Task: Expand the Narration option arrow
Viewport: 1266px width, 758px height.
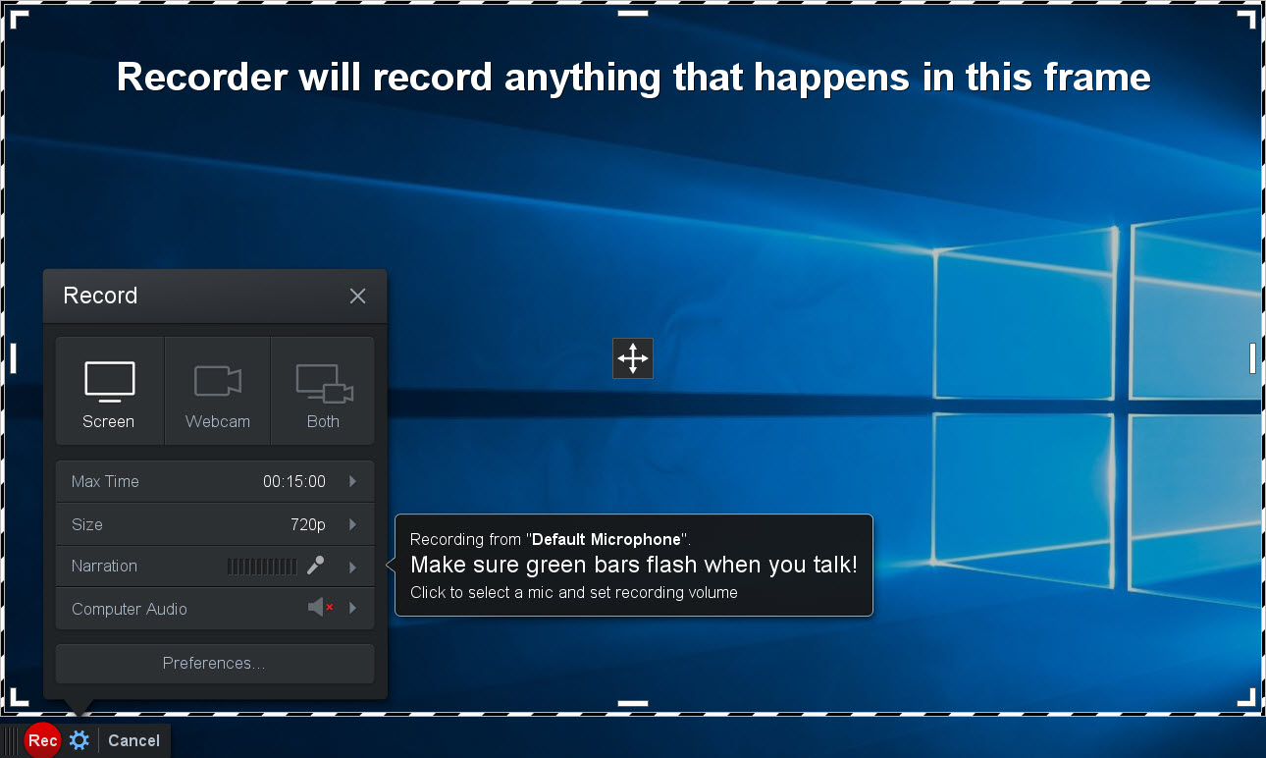Action: click(352, 567)
